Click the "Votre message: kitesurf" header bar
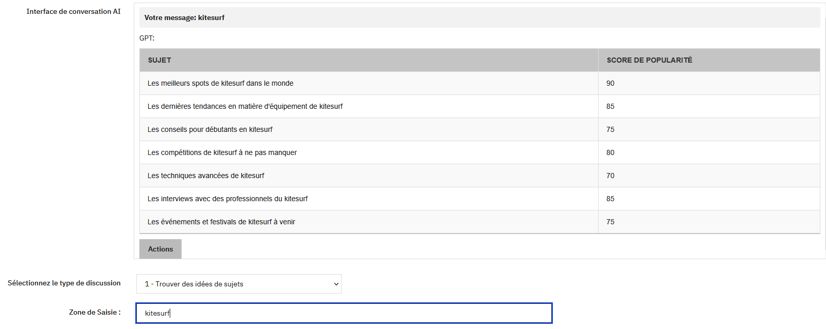The height and width of the screenshot is (329, 826). tap(184, 17)
